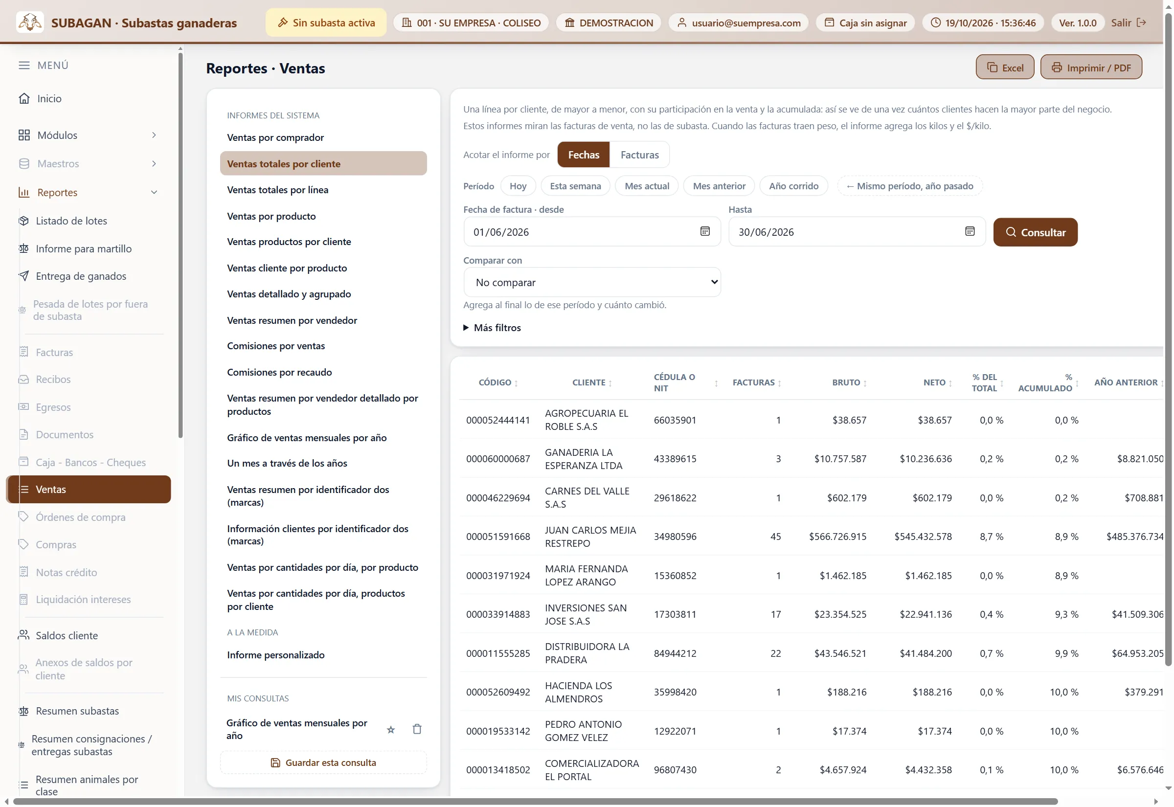The width and height of the screenshot is (1174, 807).
Task: Sort table by NETO column arrow
Action: coord(950,383)
